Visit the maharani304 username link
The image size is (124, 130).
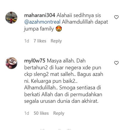(40, 15)
